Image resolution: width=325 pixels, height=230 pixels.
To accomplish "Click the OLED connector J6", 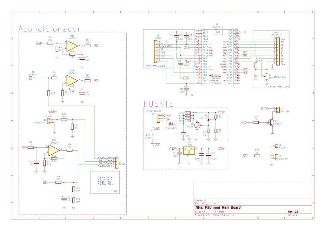I will click(x=156, y=51).
